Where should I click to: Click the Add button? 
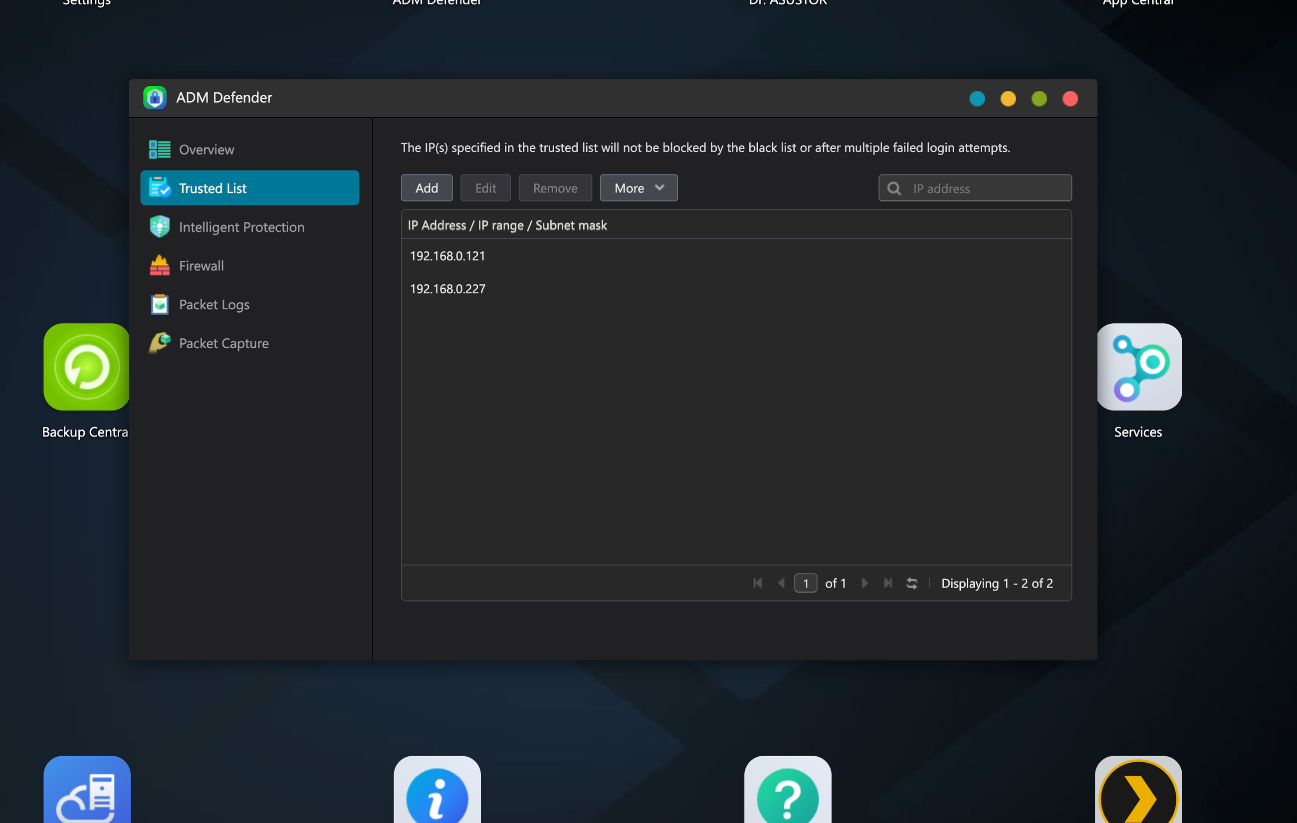(427, 188)
